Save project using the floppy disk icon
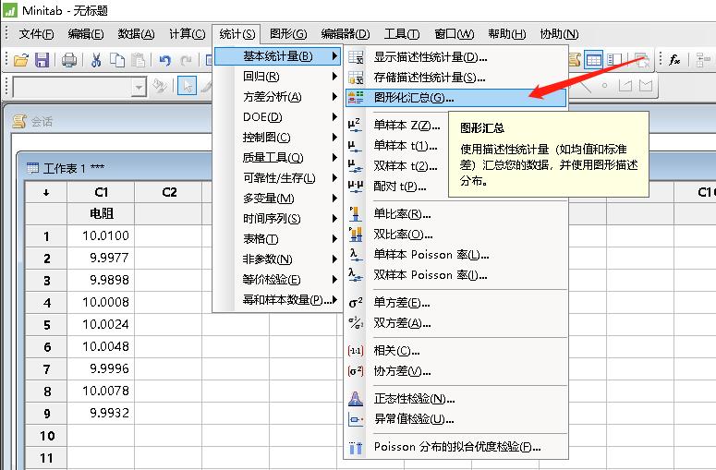This screenshot has width=716, height=470. click(42, 60)
